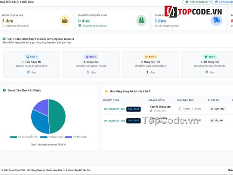Open the Tiếp Nhận Đồ step card
Viewport: 233px width, 175px height.
point(32,64)
